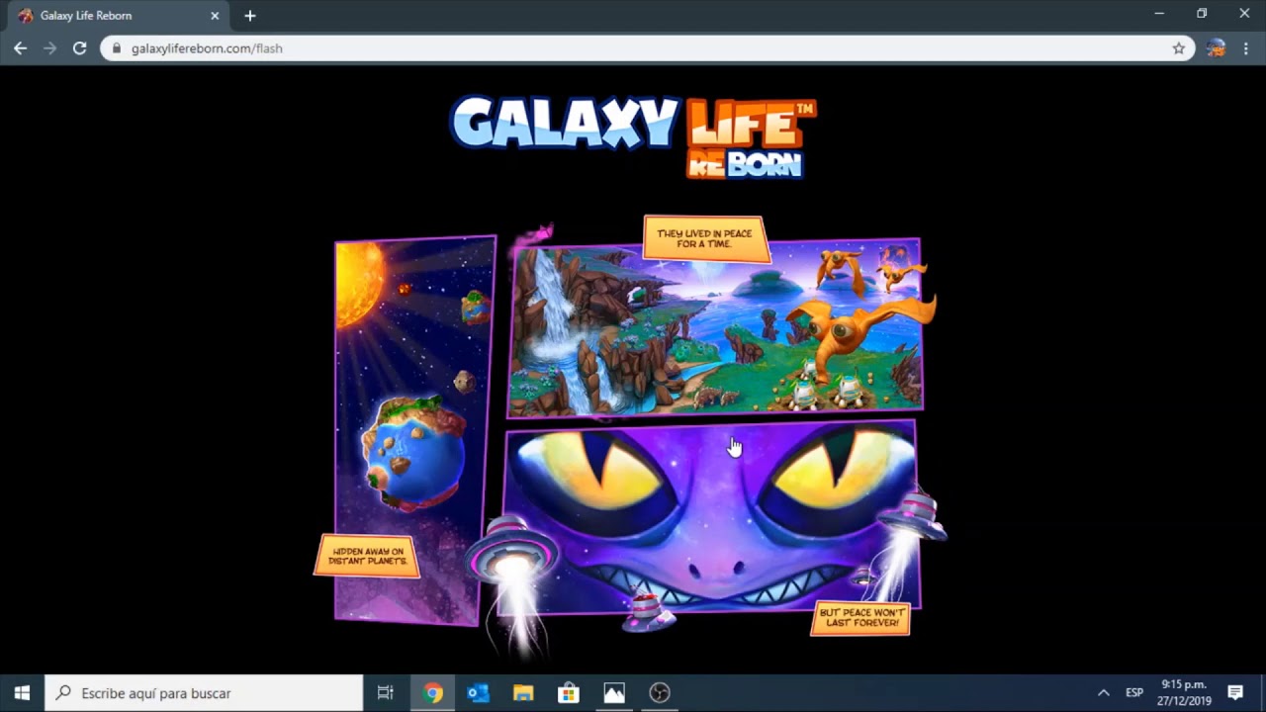This screenshot has height=712, width=1266.
Task: Open Task View on the taskbar
Action: tap(386, 693)
